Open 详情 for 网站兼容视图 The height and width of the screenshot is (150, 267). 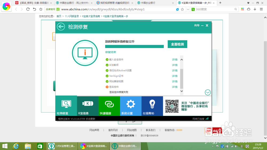click(x=175, y=81)
